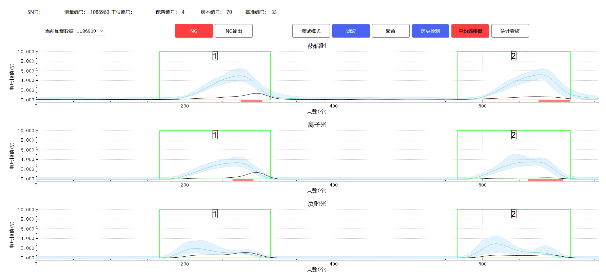Click the 反射光 chart title
This screenshot has height=277, width=606.
[x=317, y=203]
